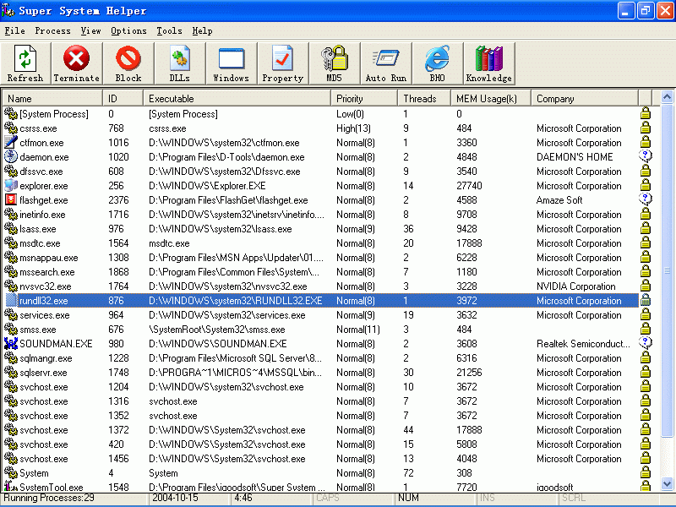Sort by the Priority column header
This screenshot has width=676, height=507.
point(364,98)
